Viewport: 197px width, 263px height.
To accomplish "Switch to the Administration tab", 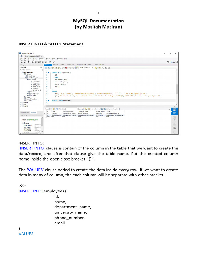I will coord(25,112).
